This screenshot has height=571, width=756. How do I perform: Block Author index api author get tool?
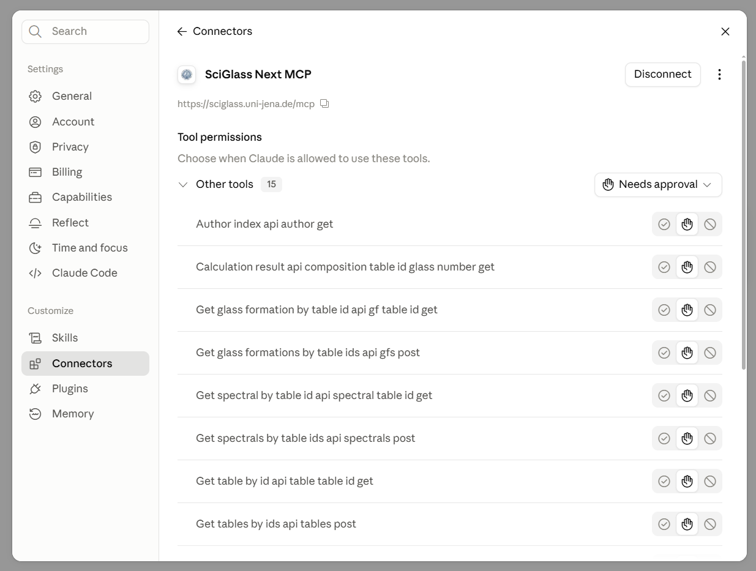click(710, 224)
